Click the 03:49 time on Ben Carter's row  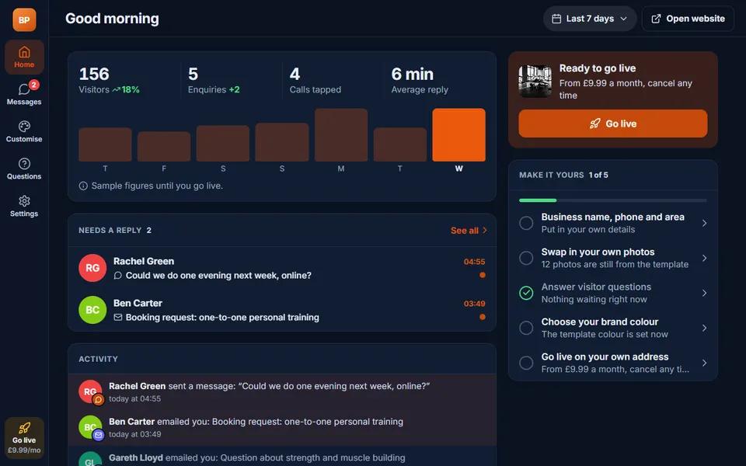[x=474, y=304]
